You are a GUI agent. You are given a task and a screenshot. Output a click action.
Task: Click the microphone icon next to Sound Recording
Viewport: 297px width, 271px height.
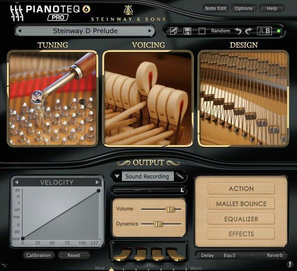pos(180,176)
